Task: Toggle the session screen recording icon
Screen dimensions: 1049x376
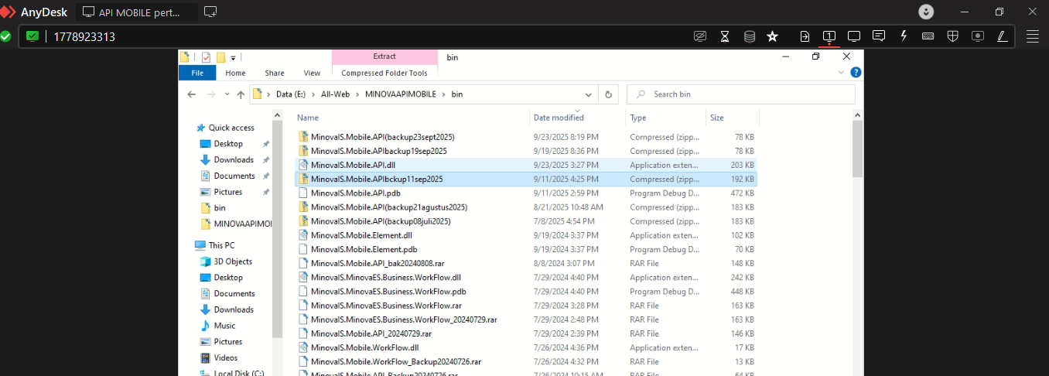Action: tap(978, 36)
